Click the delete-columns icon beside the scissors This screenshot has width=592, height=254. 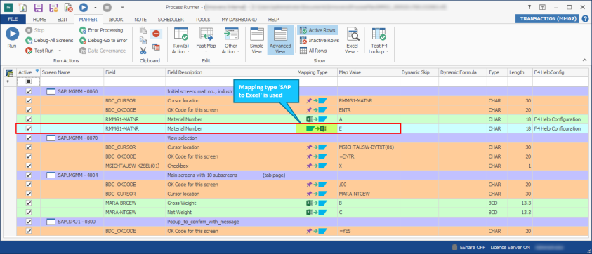156,47
